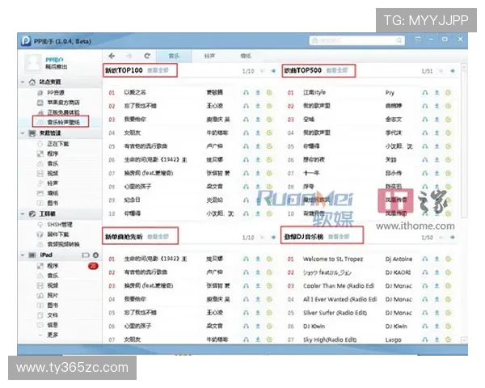Viewport: 485px width, 388px height.
Task: Select the track DJ Kiwin in DJ chart
Action: coord(314,326)
